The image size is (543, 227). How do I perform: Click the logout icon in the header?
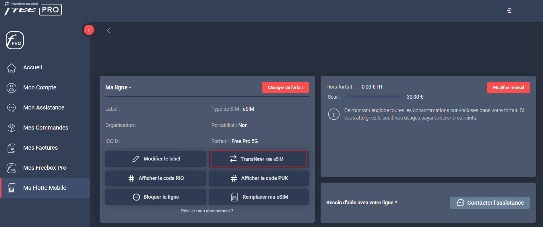pos(509,11)
